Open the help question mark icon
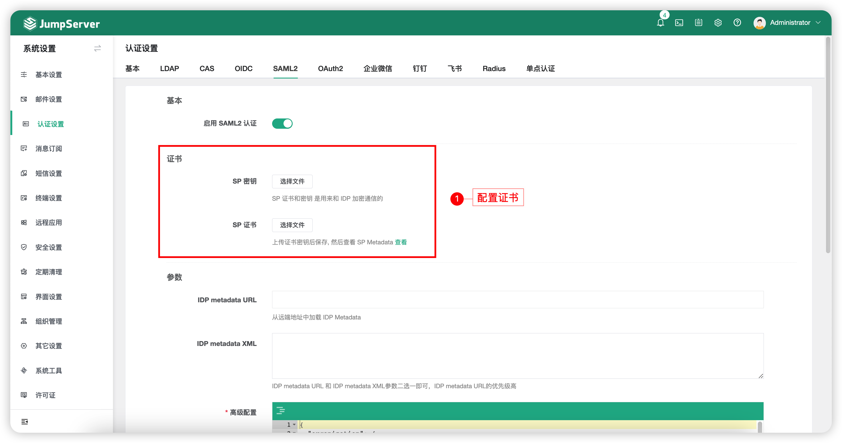The height and width of the screenshot is (443, 842). [737, 23]
